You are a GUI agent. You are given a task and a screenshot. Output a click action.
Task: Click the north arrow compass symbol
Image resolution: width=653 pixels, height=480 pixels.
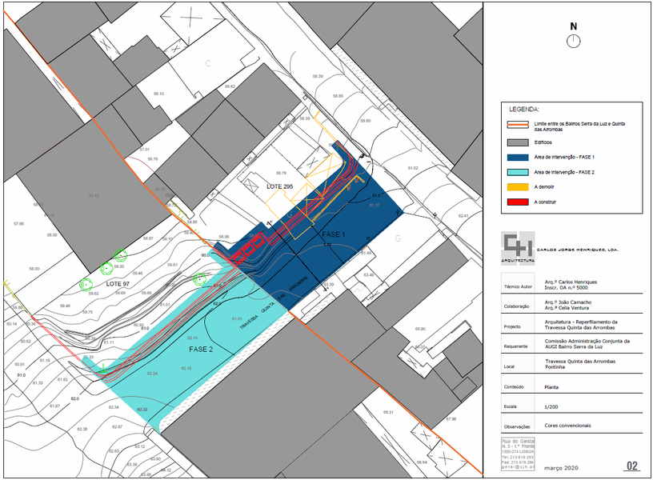coord(573,41)
